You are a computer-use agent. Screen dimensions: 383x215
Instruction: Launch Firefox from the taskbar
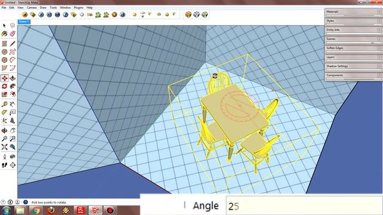pyautogui.click(x=51, y=210)
